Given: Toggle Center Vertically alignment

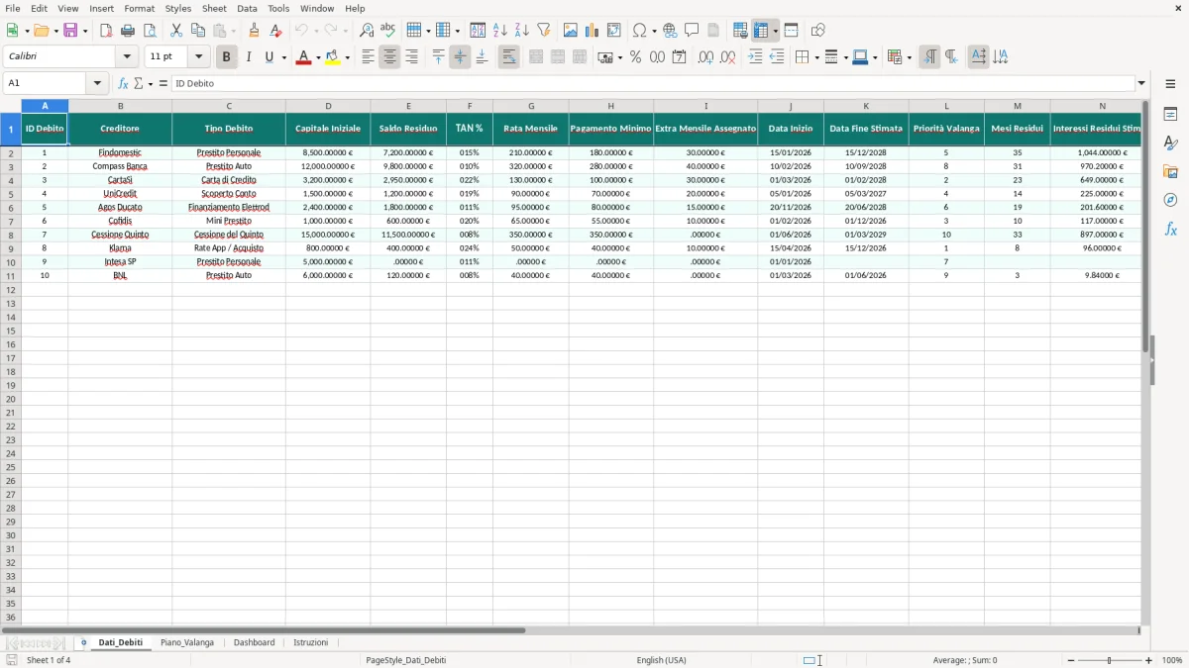Looking at the screenshot, I should click(460, 57).
